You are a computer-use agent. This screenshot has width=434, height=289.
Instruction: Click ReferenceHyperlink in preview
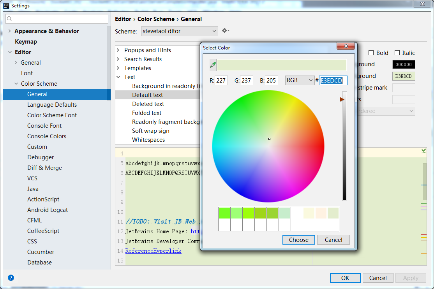[x=153, y=251]
